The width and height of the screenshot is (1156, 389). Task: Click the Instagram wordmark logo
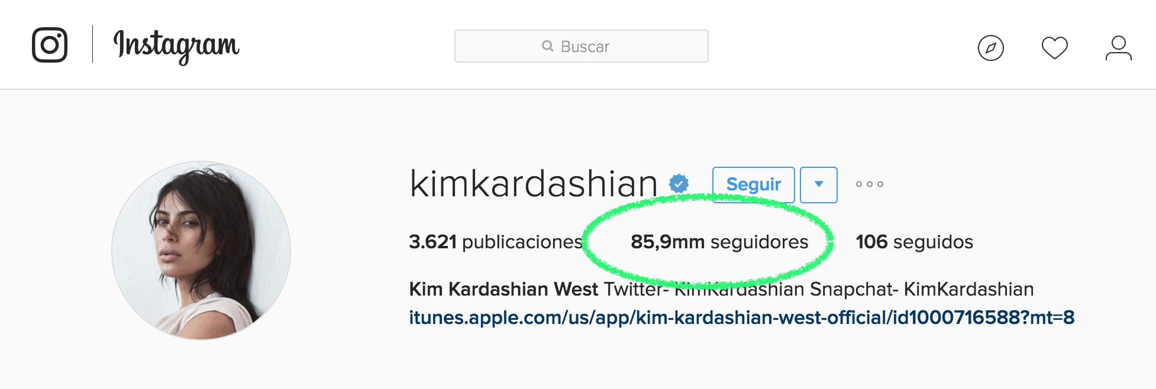coord(176,46)
